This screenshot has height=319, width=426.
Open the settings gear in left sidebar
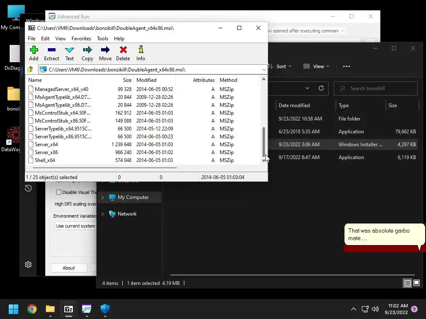(x=28, y=265)
